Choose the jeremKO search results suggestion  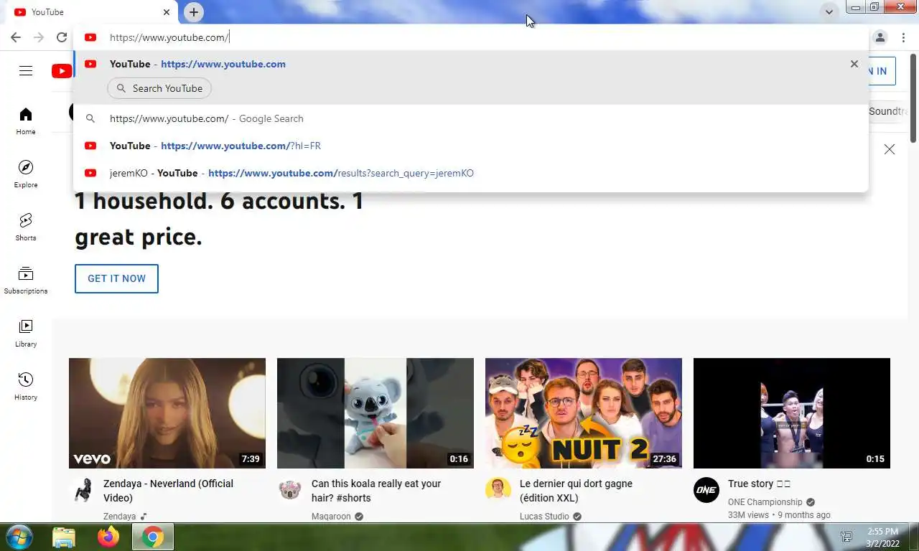pos(470,173)
